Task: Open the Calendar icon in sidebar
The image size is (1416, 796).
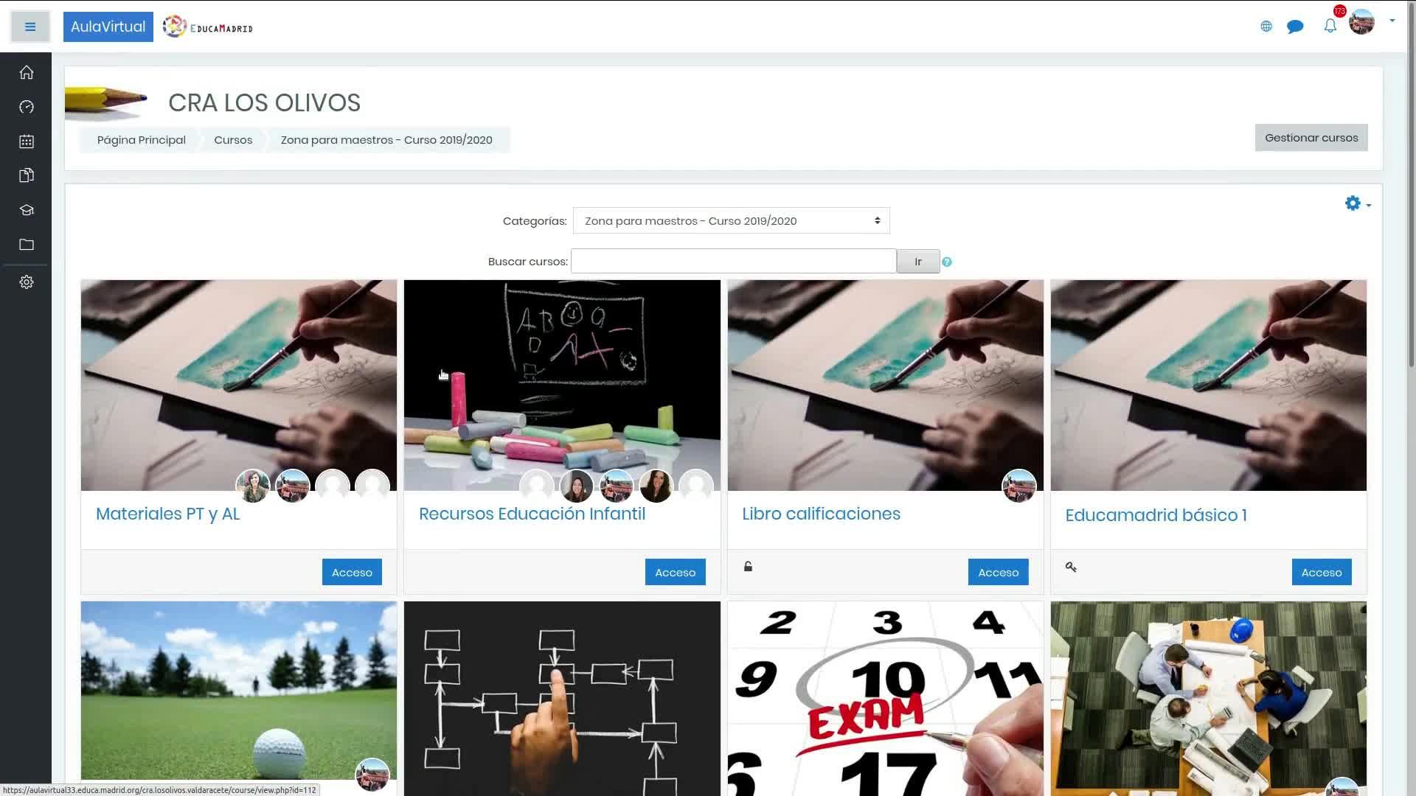Action: point(27,142)
